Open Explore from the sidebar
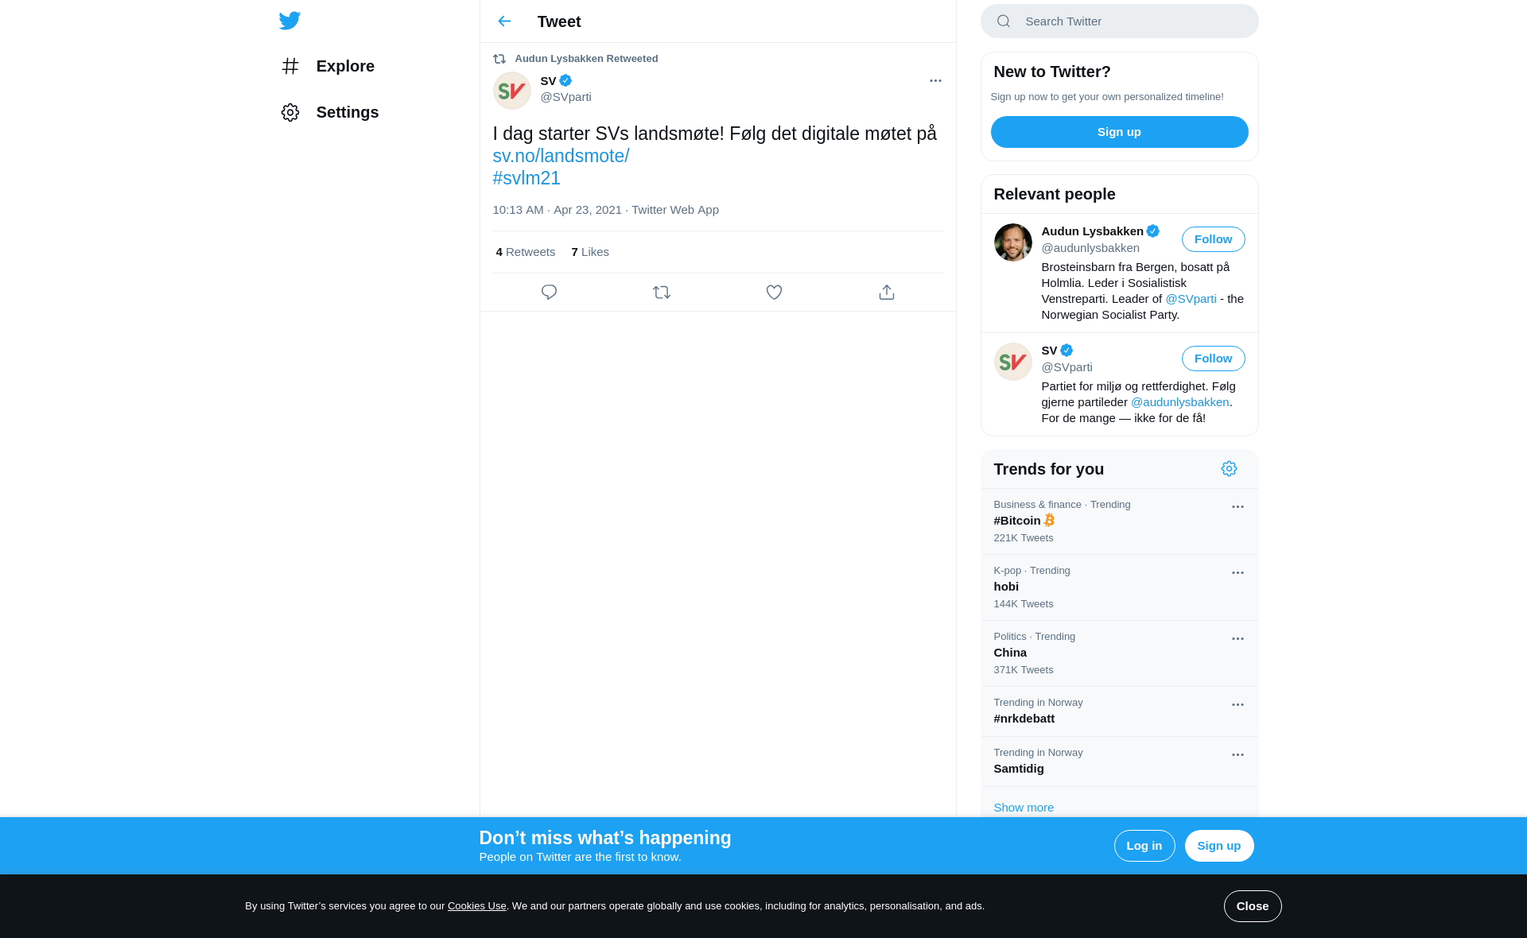Image resolution: width=1527 pixels, height=938 pixels. (x=328, y=66)
